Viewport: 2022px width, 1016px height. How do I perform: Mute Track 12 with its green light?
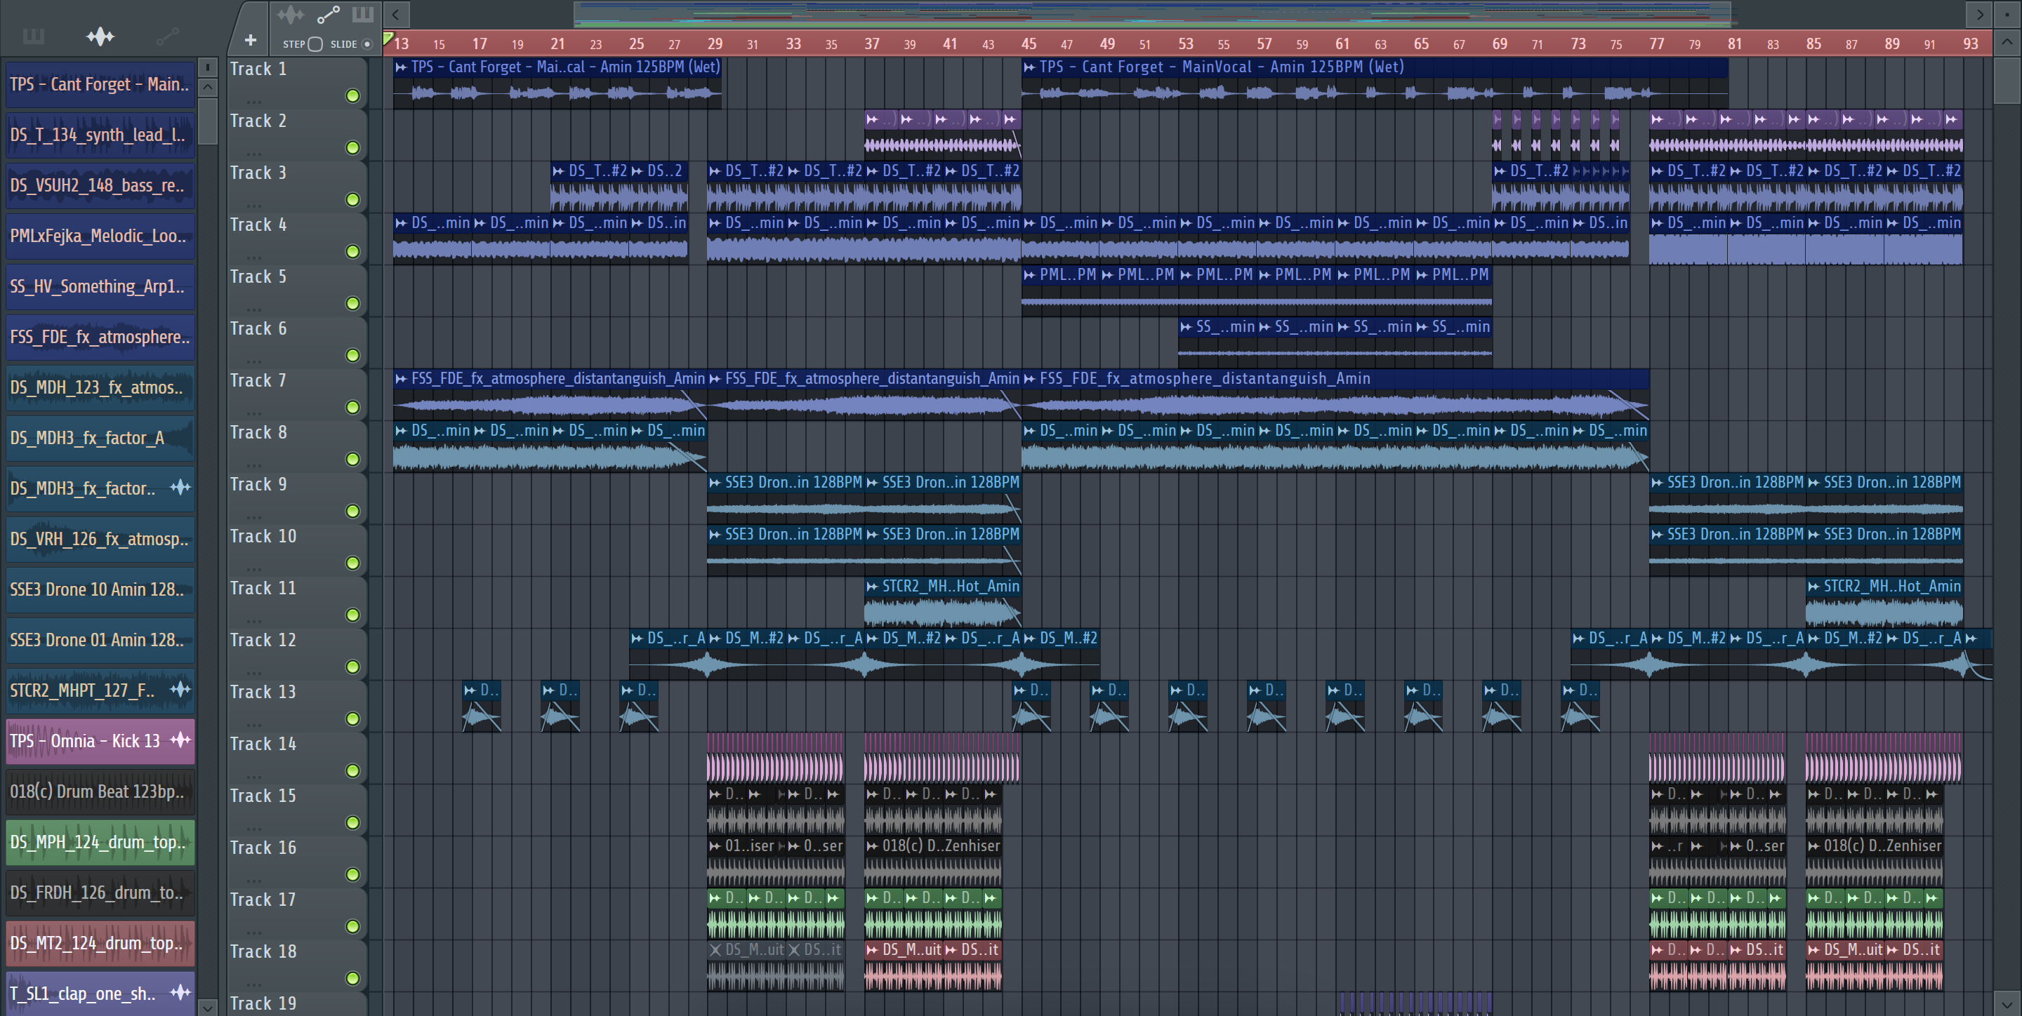pos(353,666)
